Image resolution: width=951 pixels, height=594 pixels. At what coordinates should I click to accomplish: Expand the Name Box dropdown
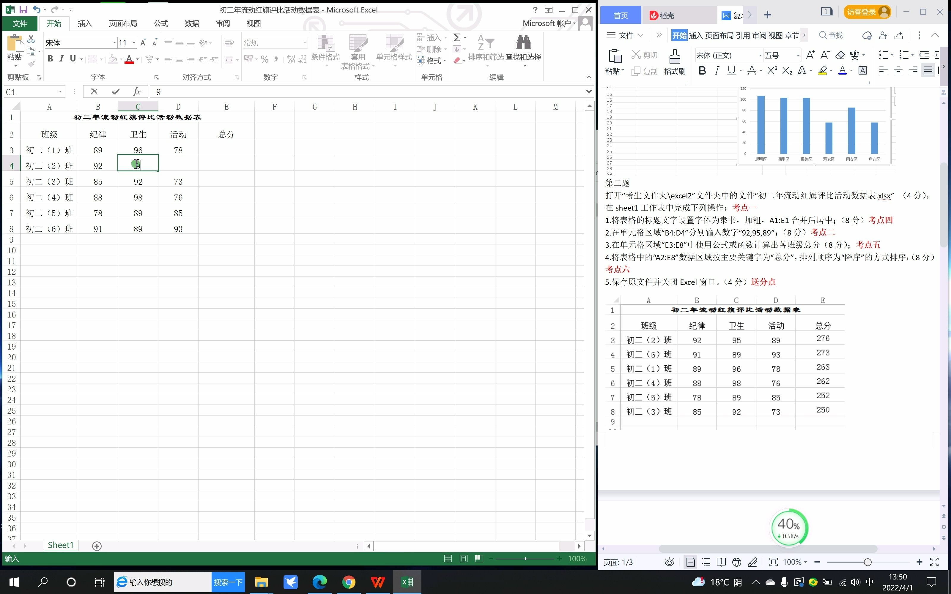click(60, 91)
